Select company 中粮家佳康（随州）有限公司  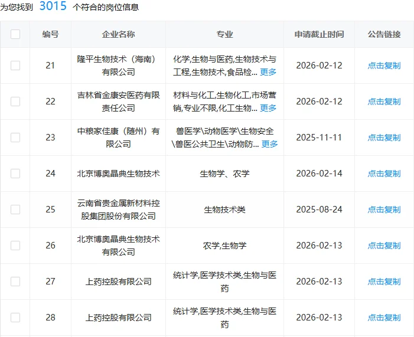tap(118, 138)
